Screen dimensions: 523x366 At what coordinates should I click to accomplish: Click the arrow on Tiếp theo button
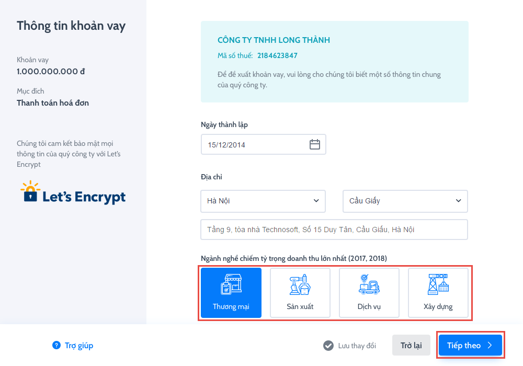click(x=490, y=345)
